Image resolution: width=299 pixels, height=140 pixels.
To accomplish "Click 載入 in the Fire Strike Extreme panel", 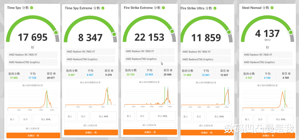I will 129,116.
